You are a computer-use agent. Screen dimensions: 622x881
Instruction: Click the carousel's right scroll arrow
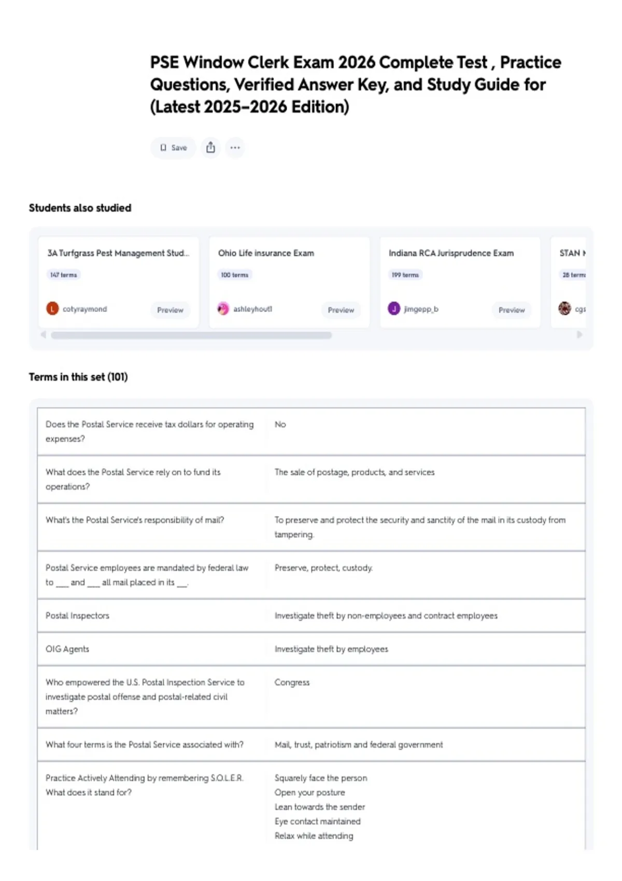579,335
